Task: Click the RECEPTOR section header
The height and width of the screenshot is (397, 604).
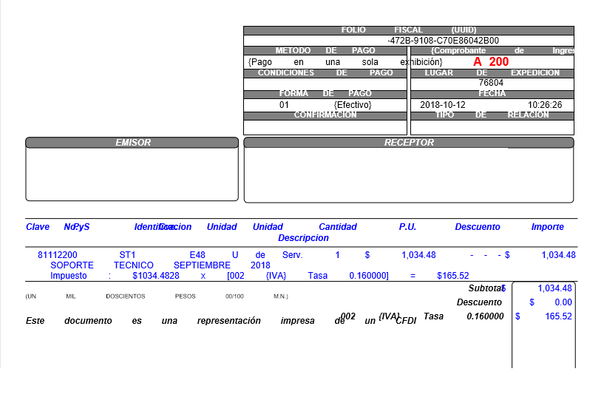Action: (409, 143)
